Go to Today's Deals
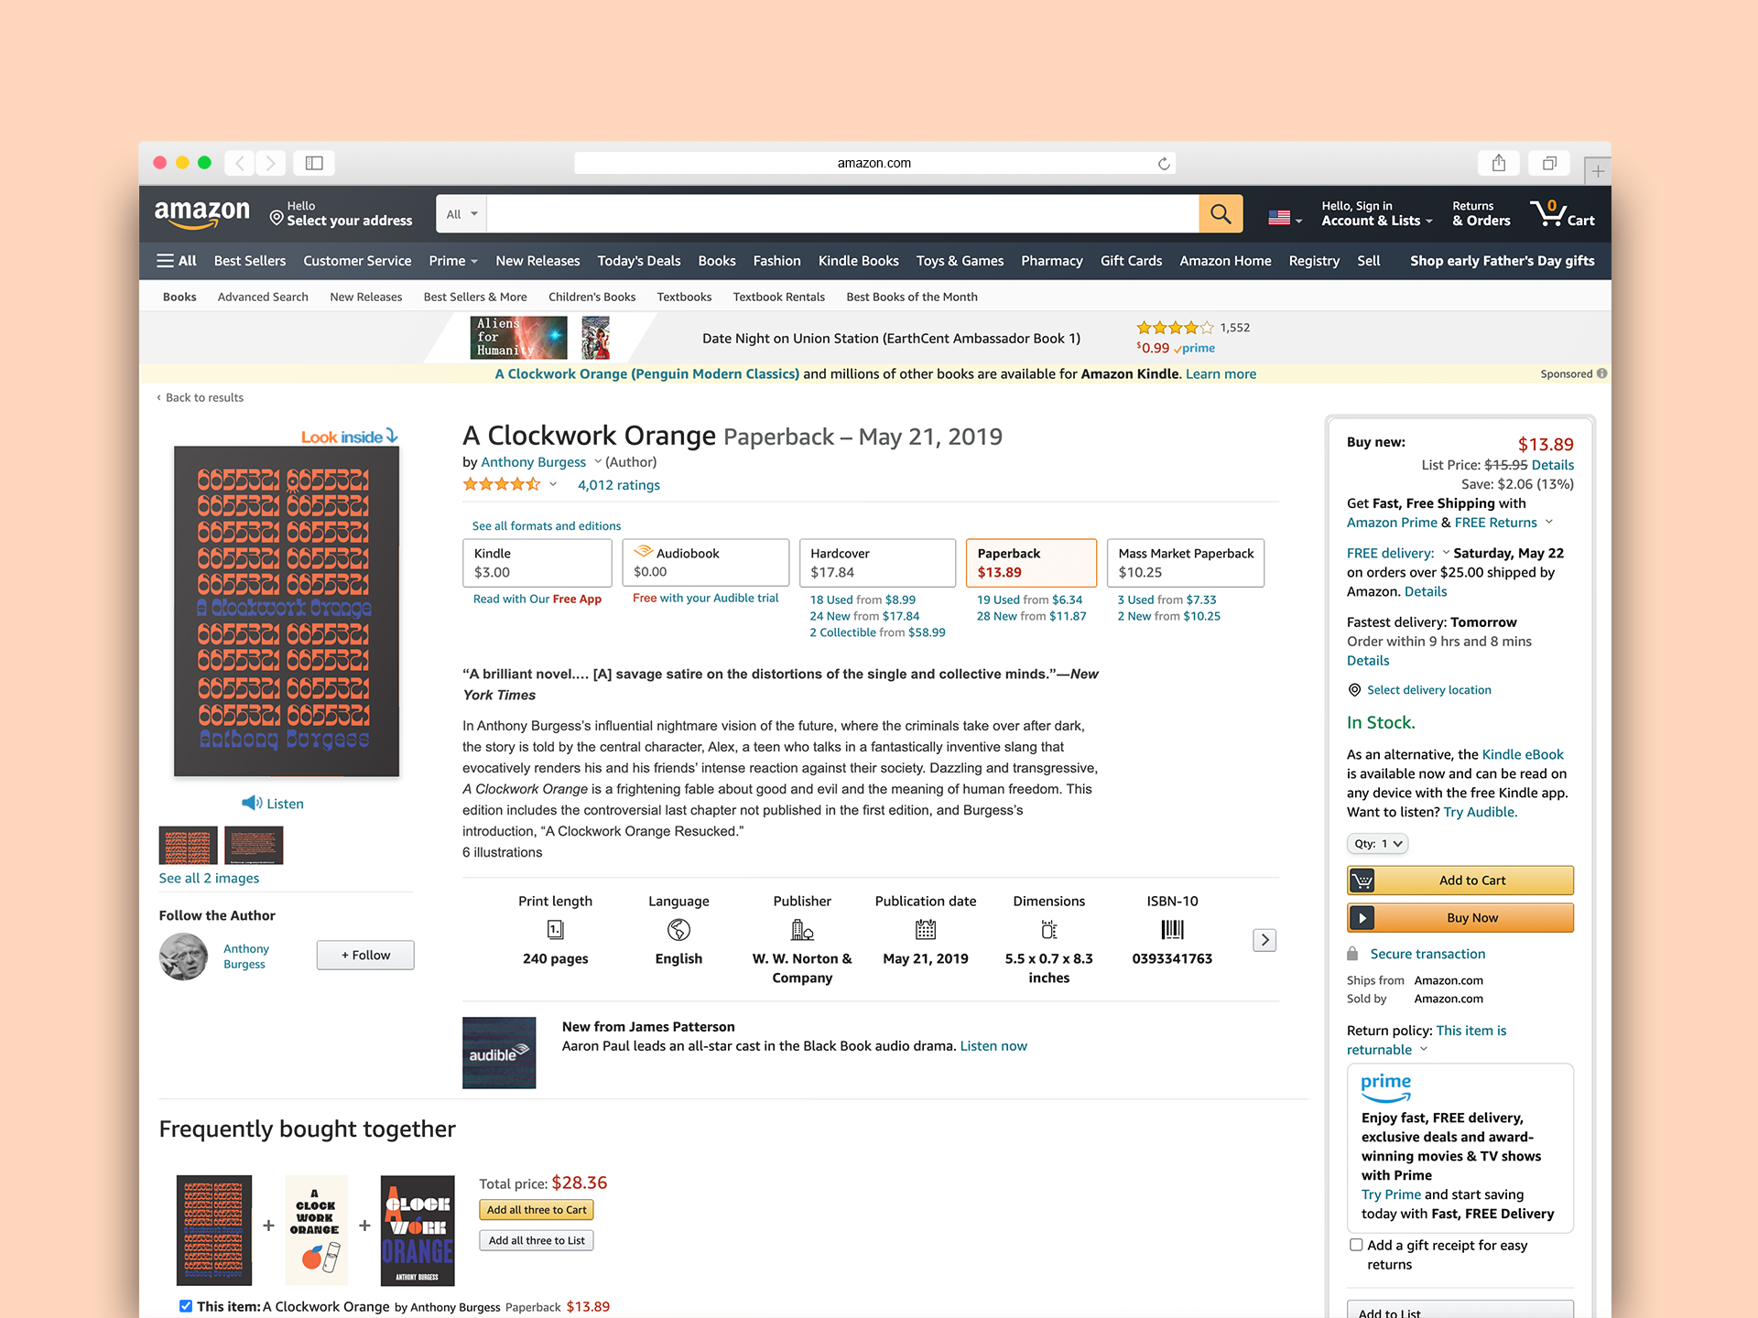The height and width of the screenshot is (1318, 1758). pos(638,261)
